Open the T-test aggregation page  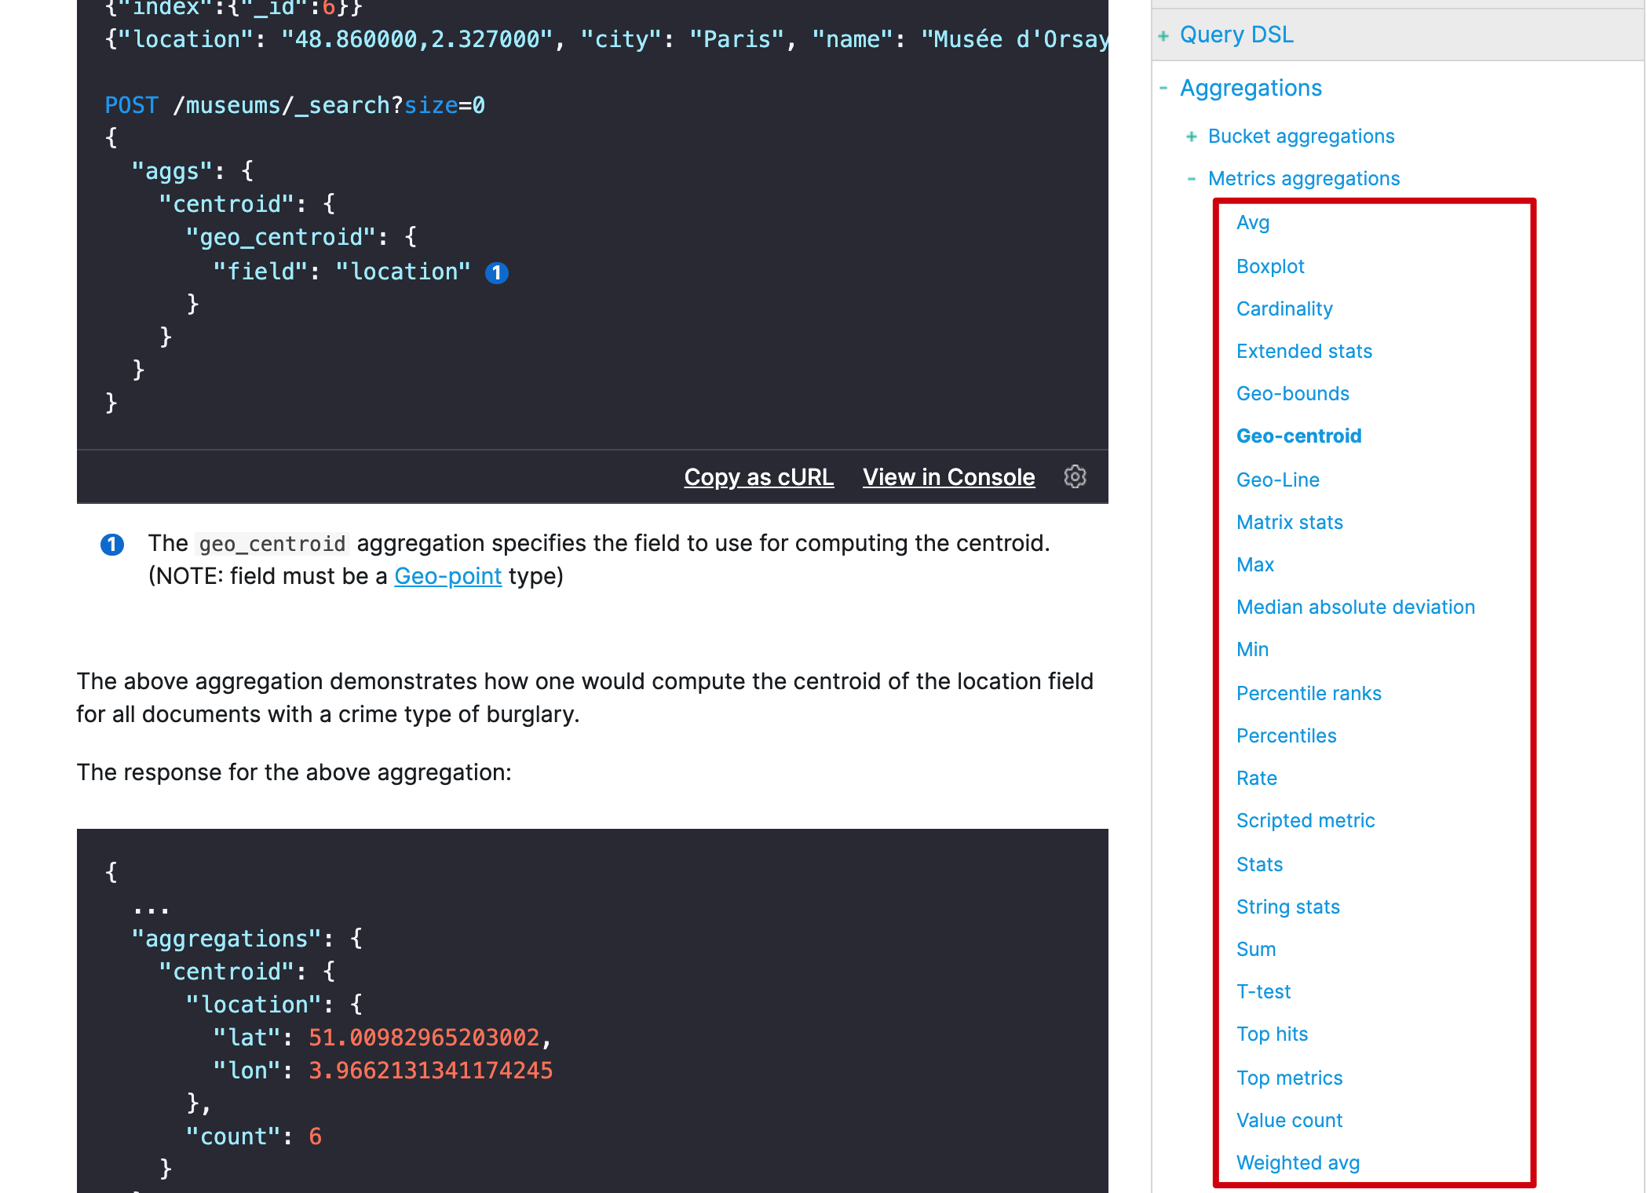1263,992
